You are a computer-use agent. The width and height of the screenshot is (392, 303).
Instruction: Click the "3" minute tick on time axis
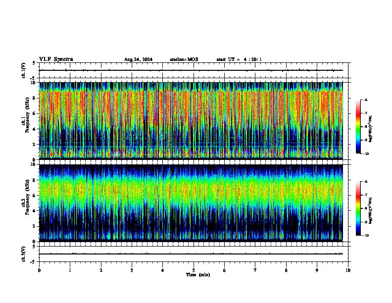[x=132, y=270]
